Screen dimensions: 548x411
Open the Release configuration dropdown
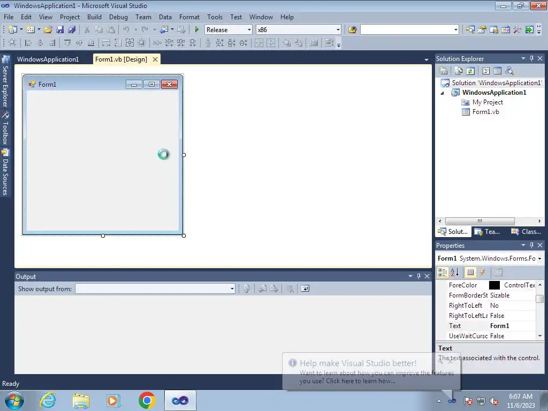(249, 30)
